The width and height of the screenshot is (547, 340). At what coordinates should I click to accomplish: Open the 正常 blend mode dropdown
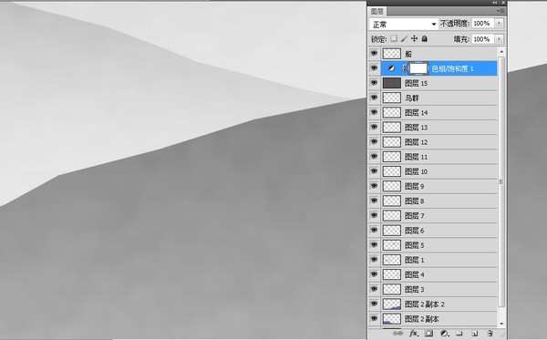[404, 24]
